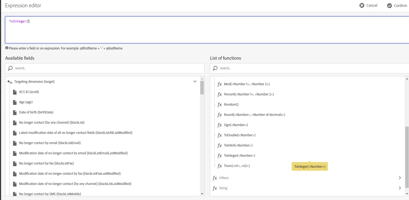Image resolution: width=409 pixels, height=200 pixels.
Task: Click the file icon beside No longer contact by fax (blackListFax)
Action: (15, 163)
